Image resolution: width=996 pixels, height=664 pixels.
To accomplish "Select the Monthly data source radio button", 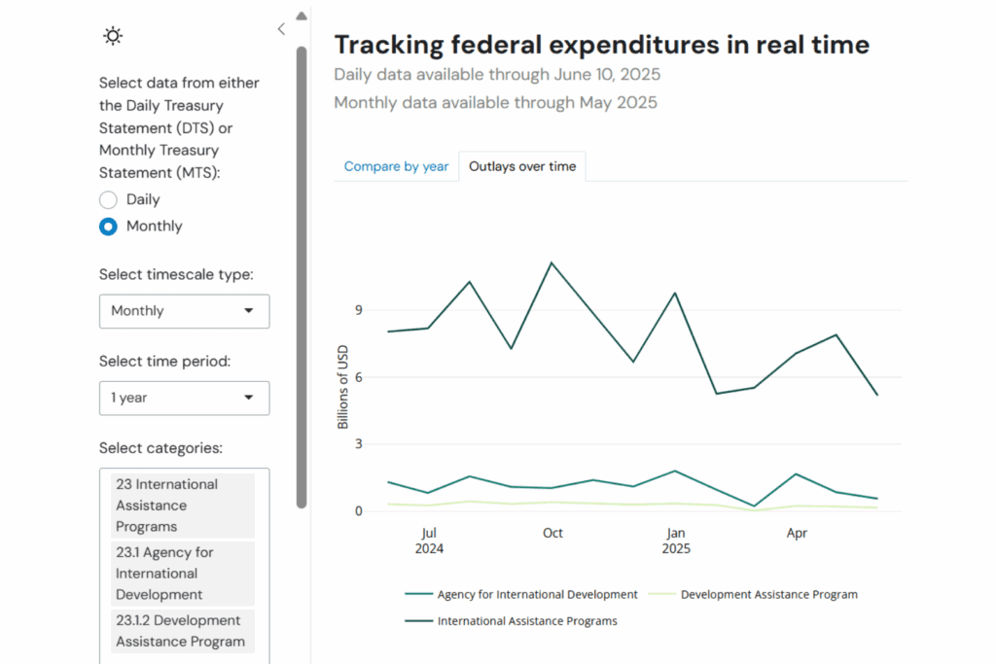I will point(107,226).
